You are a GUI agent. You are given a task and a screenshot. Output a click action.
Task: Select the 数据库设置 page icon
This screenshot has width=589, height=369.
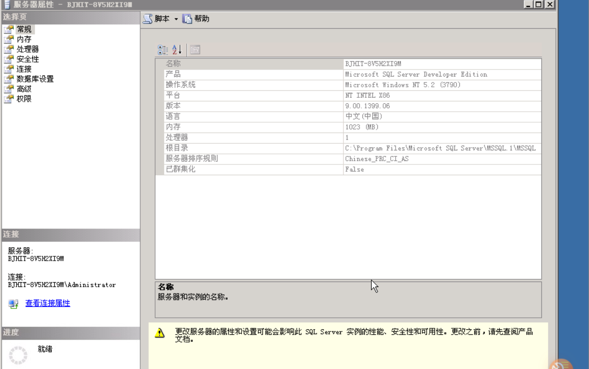click(x=9, y=79)
